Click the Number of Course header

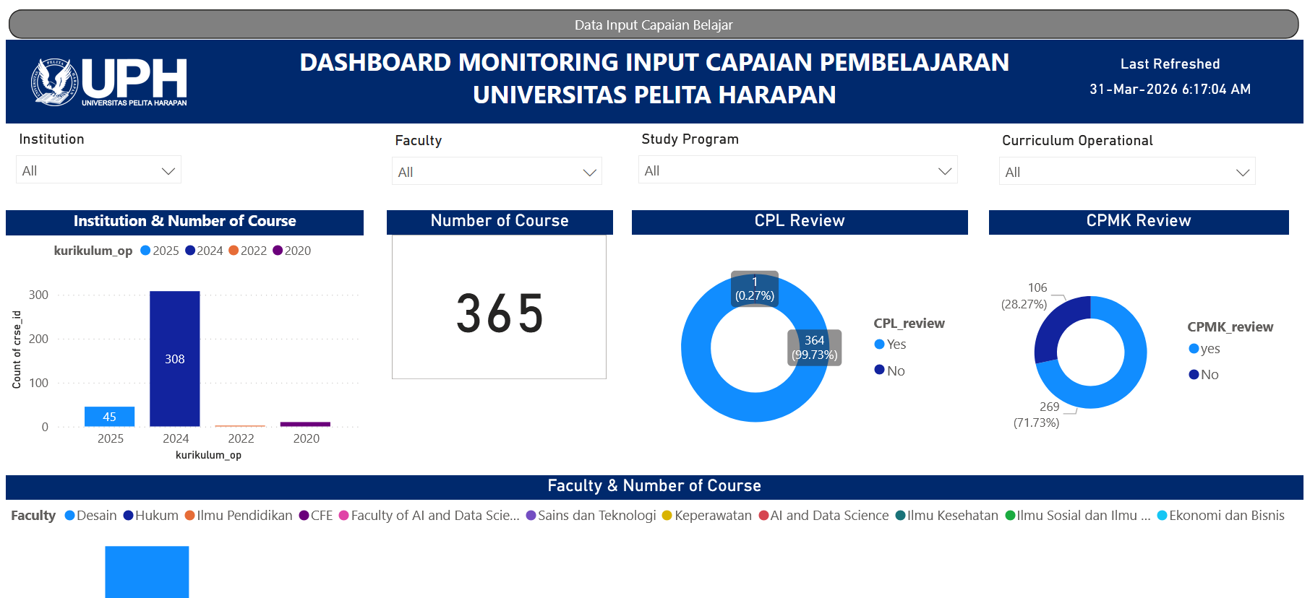pos(500,221)
